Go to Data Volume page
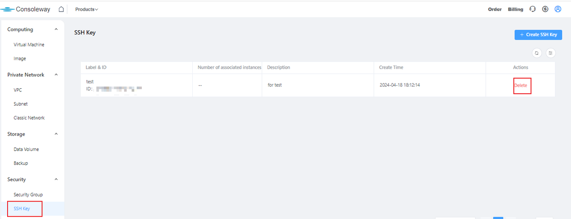571x219 pixels. click(26, 149)
